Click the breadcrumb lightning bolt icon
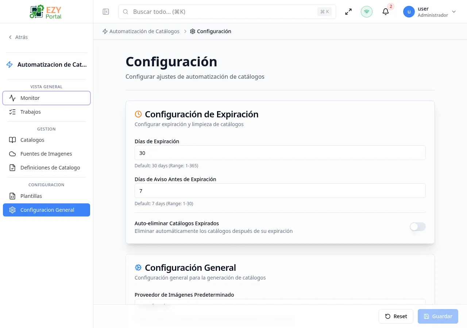 pyautogui.click(x=105, y=31)
